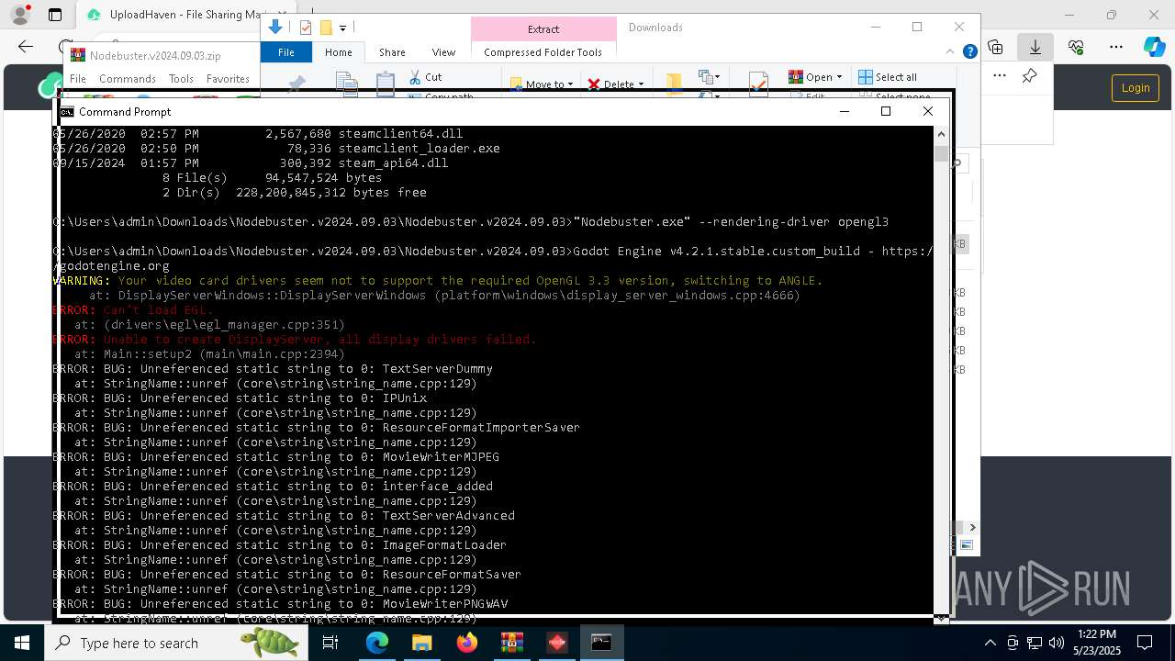The height and width of the screenshot is (661, 1175).
Task: Open Edge Settings and more ellipsis
Action: pyautogui.click(x=1116, y=47)
